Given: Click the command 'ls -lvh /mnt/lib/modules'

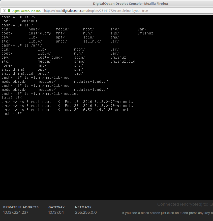Looking at the screenshot, I should click(51, 94).
